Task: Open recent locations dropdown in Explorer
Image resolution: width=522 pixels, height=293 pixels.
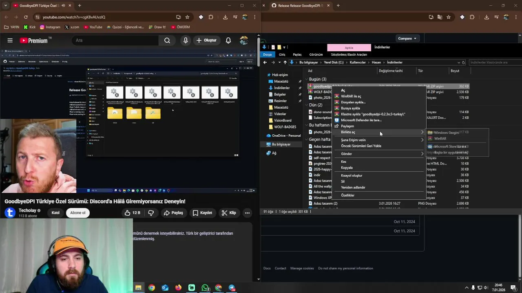Action: [x=279, y=62]
